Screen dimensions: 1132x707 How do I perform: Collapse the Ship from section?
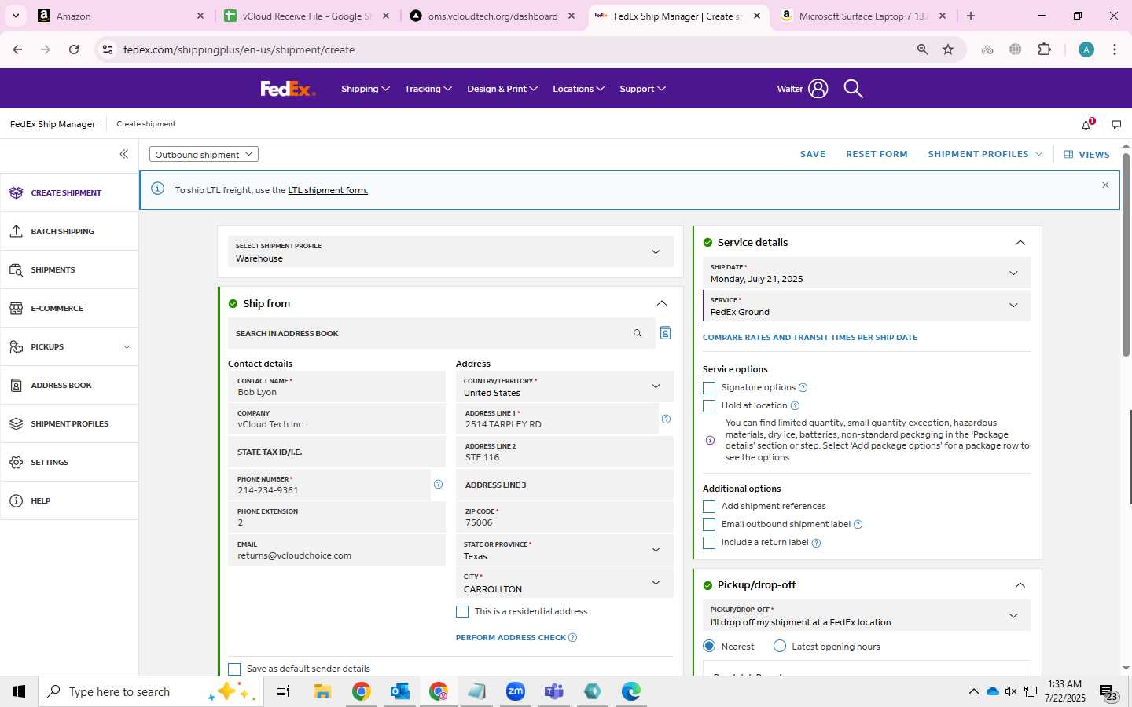click(661, 303)
